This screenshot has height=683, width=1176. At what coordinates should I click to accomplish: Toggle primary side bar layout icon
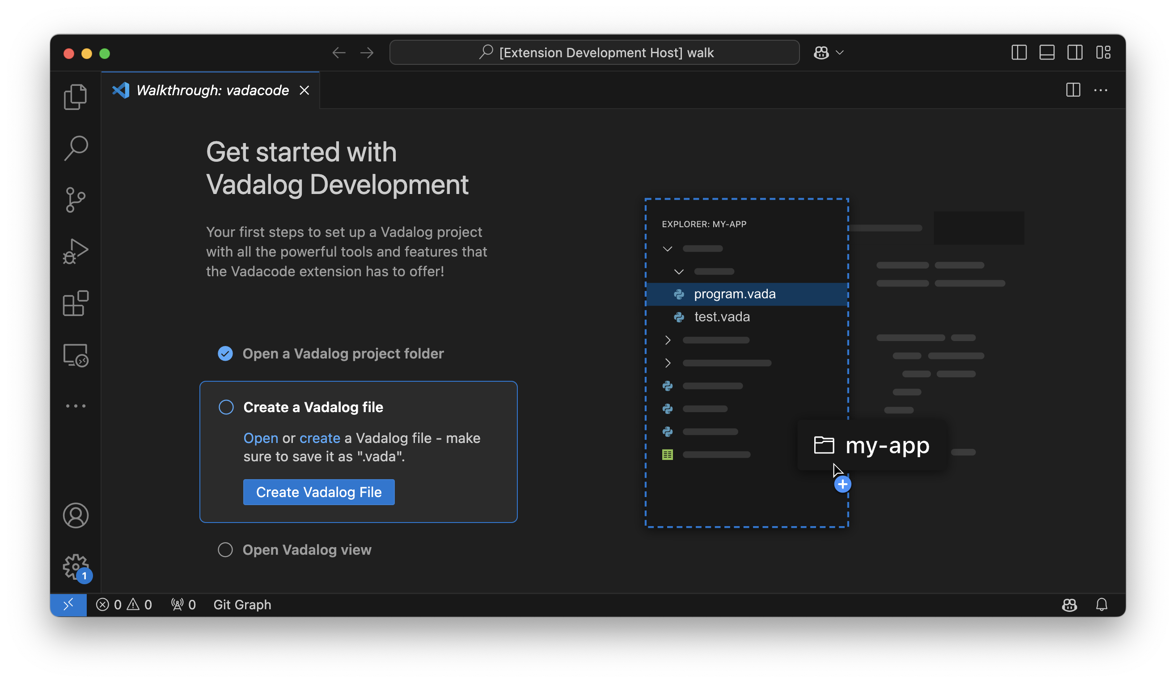pos(1019,52)
